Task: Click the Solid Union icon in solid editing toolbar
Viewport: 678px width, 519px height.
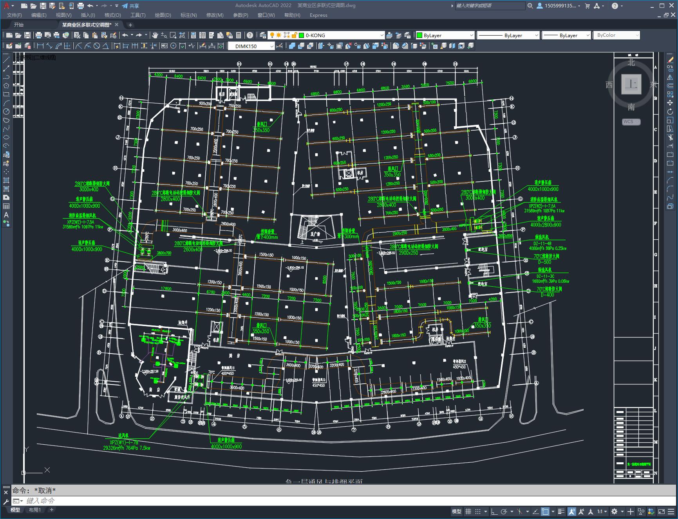Action: [292, 46]
